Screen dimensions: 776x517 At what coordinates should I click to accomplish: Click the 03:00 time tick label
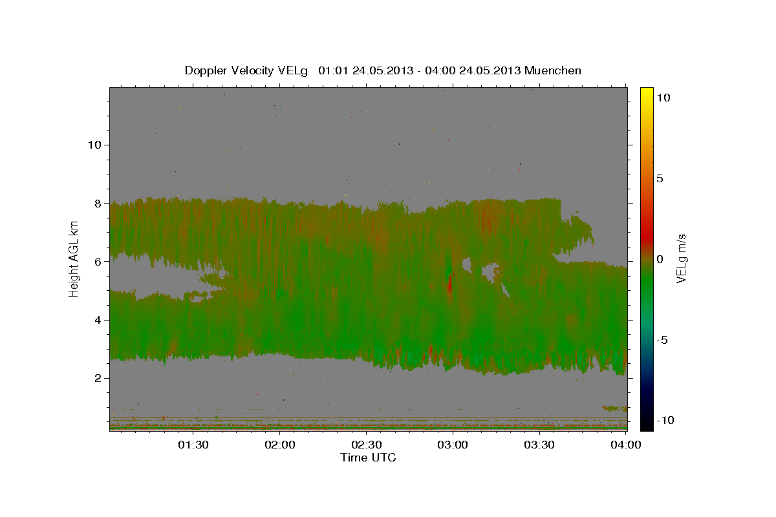click(x=453, y=445)
